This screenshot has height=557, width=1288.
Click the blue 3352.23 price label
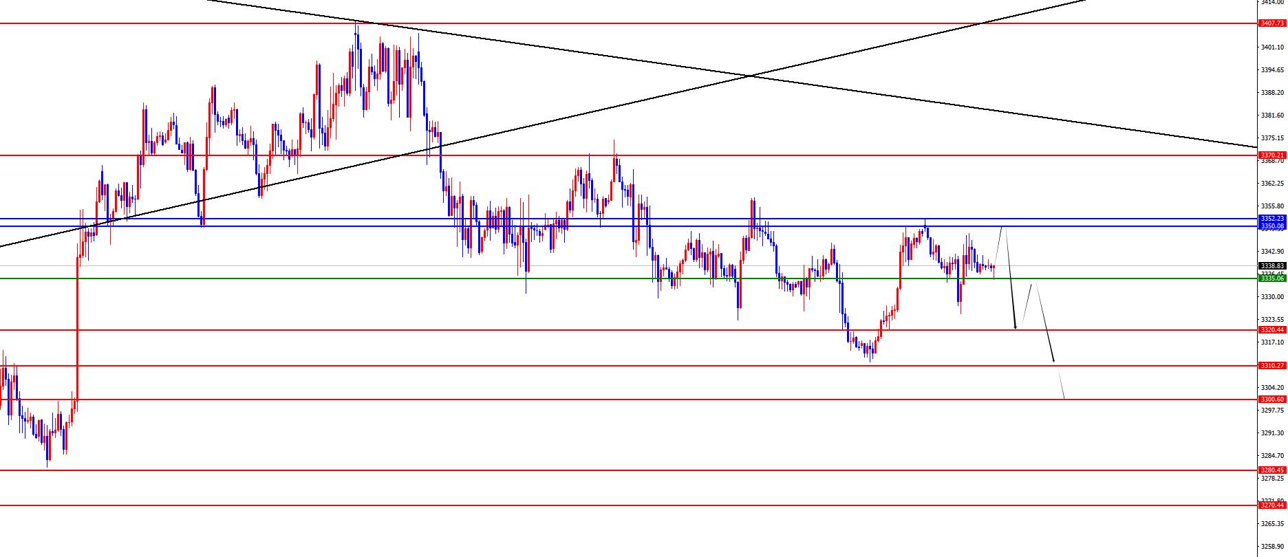(x=1272, y=219)
